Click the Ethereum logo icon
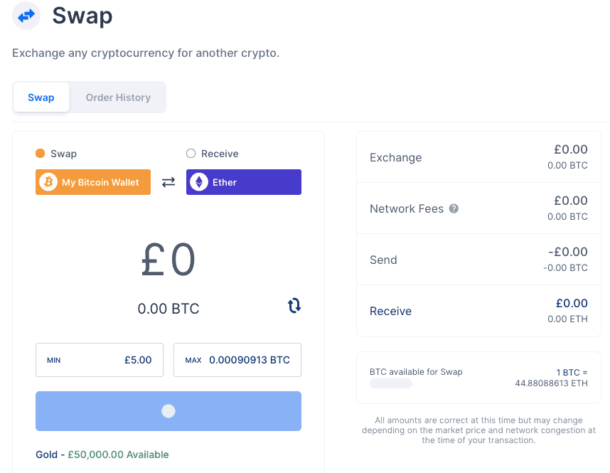Image resolution: width=610 pixels, height=473 pixels. click(x=199, y=182)
